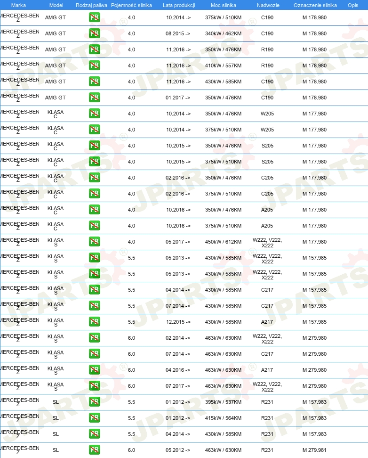Screen dimensions: 368x458
Task: Click the '450kW / 612KM' power cell
Action: (x=223, y=242)
